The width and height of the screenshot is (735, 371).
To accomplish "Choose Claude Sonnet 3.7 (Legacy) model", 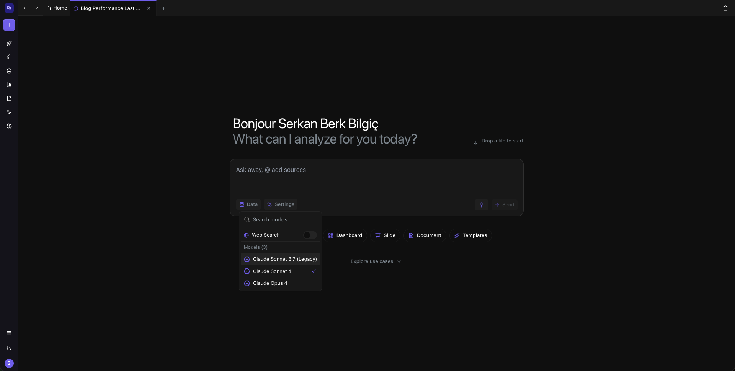I will [x=280, y=259].
